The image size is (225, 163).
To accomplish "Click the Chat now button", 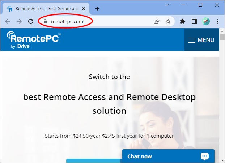I will point(140,156).
